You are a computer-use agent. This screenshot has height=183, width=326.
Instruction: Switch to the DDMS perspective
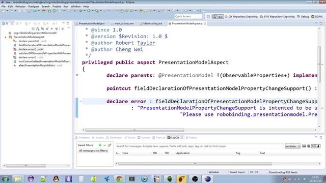coord(317,16)
